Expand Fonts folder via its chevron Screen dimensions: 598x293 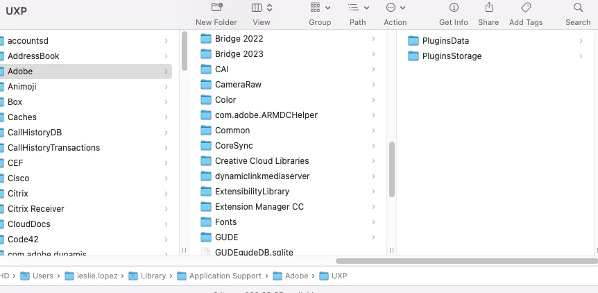[373, 221]
